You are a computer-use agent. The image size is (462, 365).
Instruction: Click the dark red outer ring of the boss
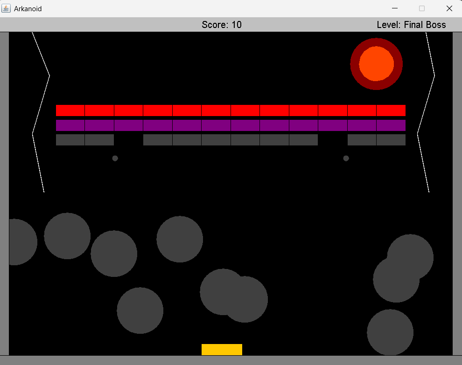coord(376,42)
